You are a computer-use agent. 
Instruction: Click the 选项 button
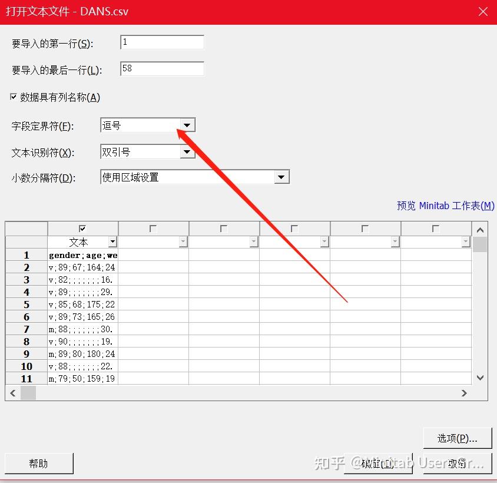(x=458, y=438)
